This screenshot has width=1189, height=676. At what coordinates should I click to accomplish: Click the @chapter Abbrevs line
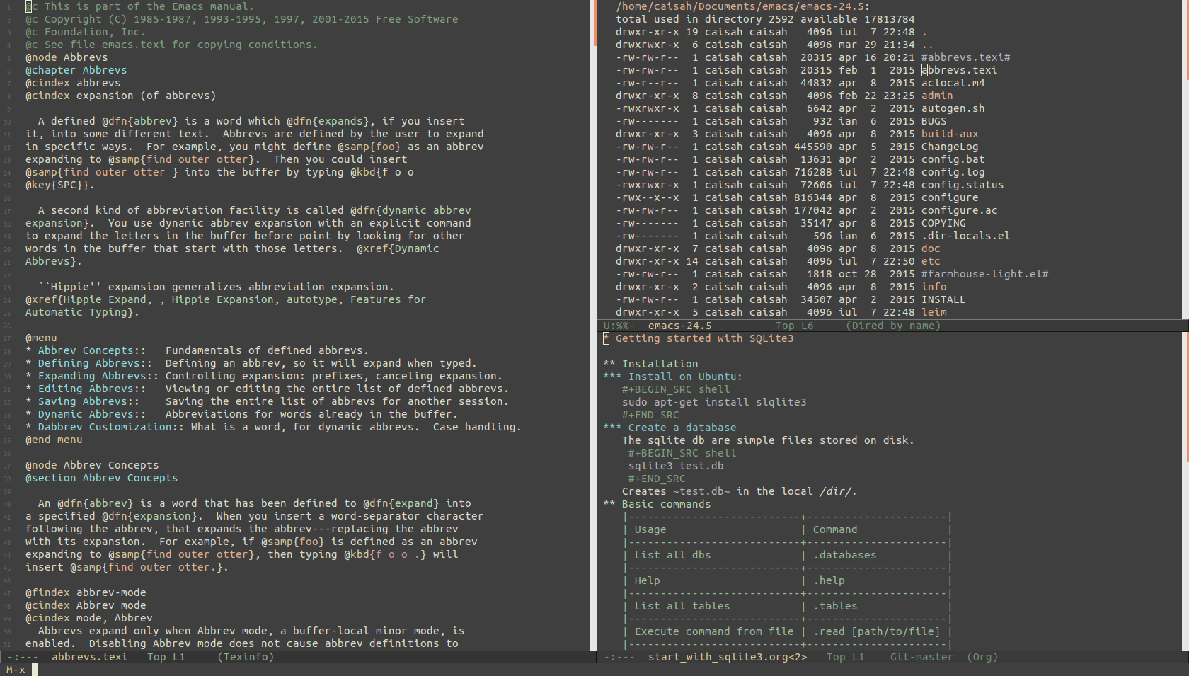[x=76, y=70]
